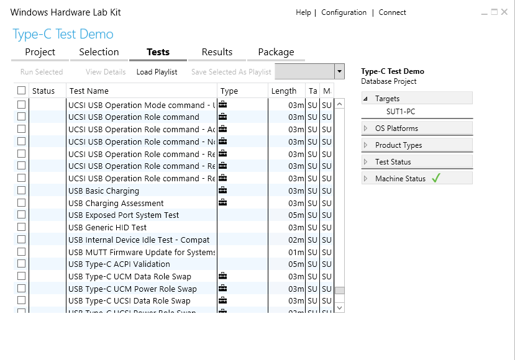Click Save Selected As Playlist button
Image resolution: width=515 pixels, height=360 pixels.
[x=231, y=72]
